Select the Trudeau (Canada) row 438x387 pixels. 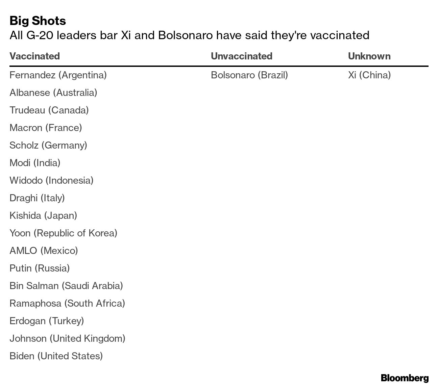coord(49,110)
